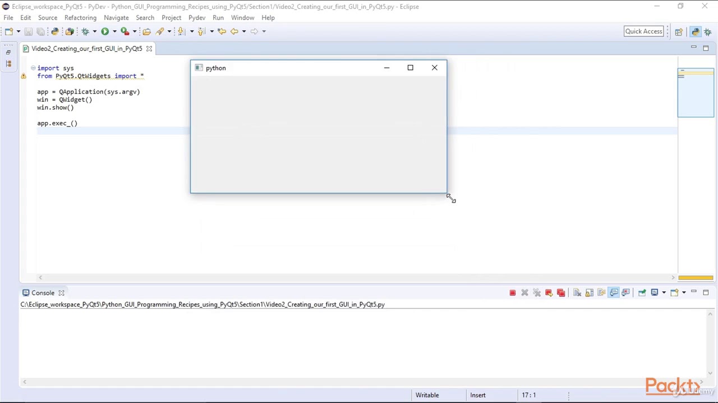Expand the External Tools dropdown arrow
Viewport: 718px width, 403px height.
point(134,31)
